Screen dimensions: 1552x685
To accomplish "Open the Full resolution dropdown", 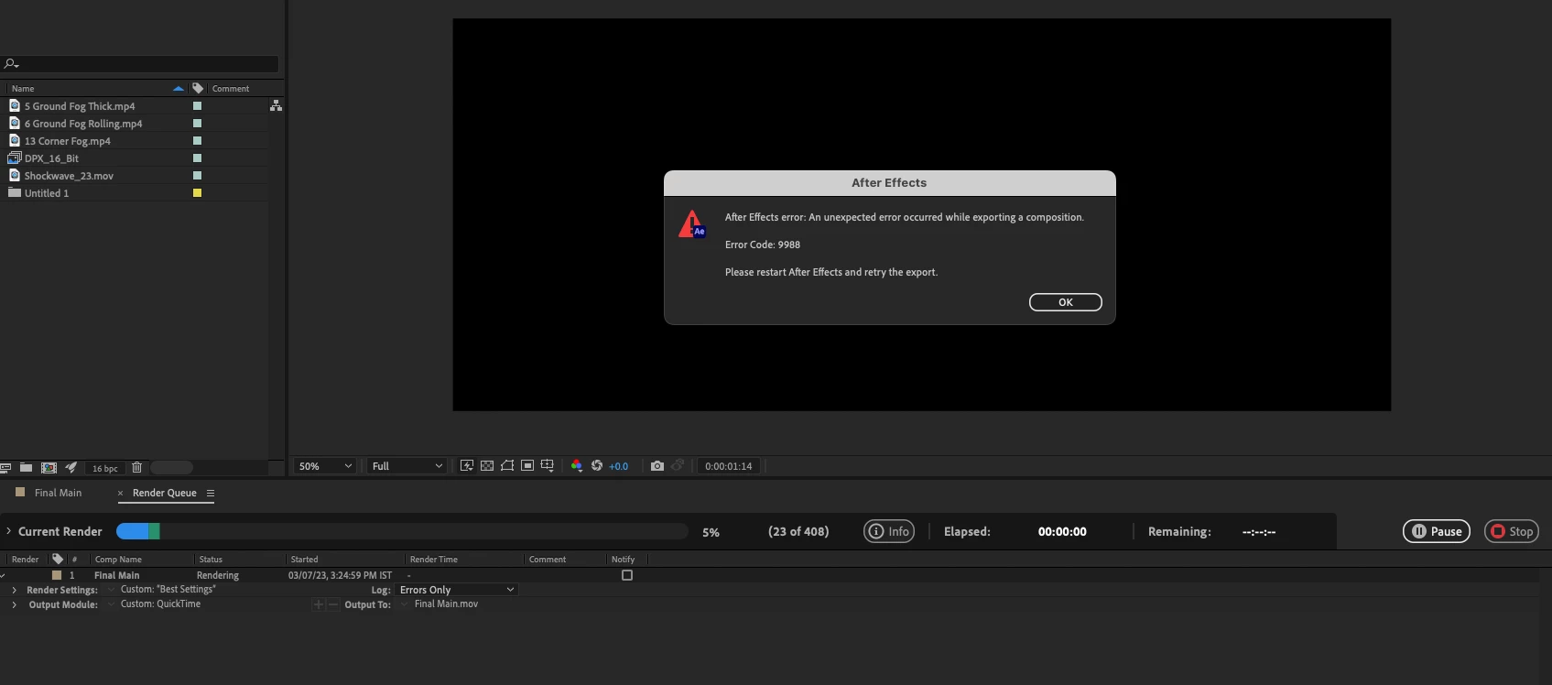I will click(407, 466).
